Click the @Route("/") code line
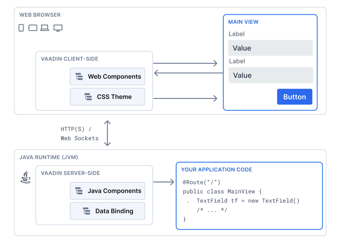The height and width of the screenshot is (240, 353). (202, 182)
